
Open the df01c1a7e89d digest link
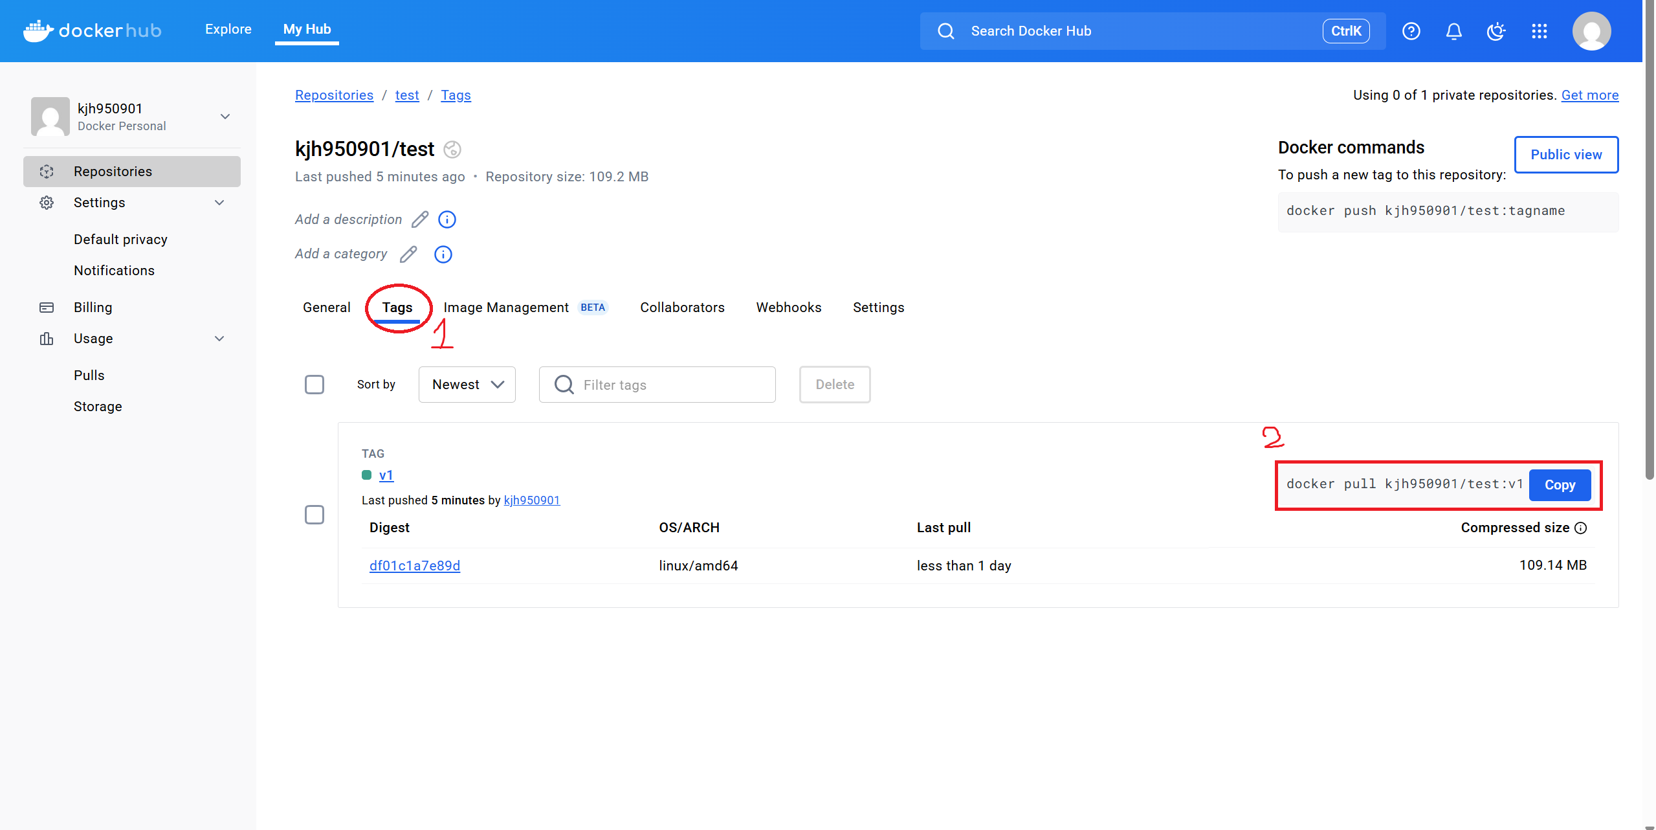pyautogui.click(x=415, y=566)
